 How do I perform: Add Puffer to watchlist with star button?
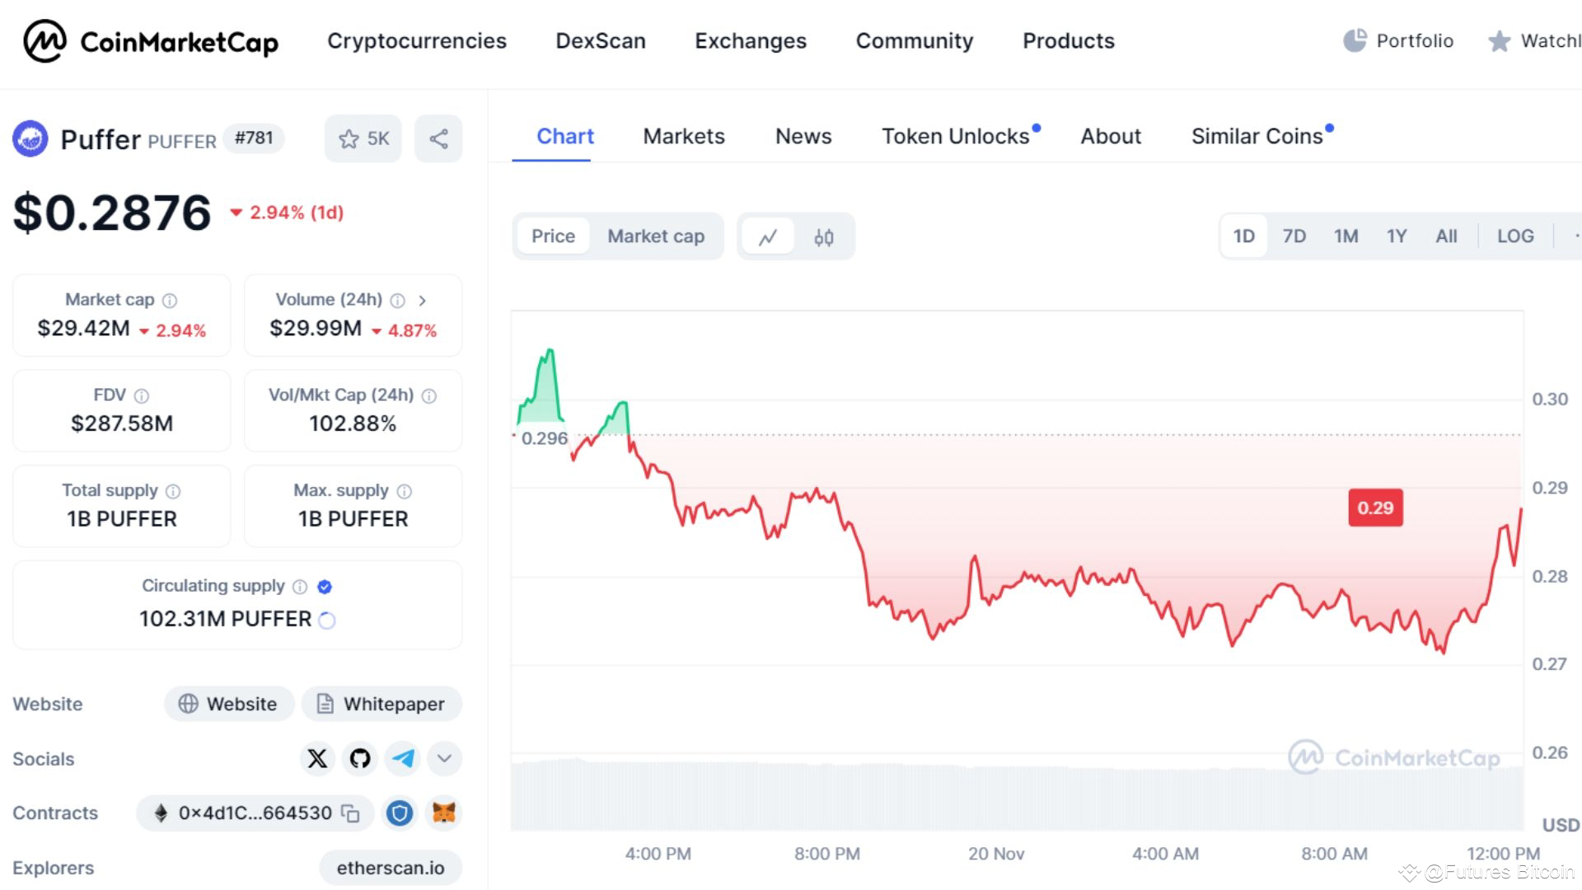tap(363, 138)
